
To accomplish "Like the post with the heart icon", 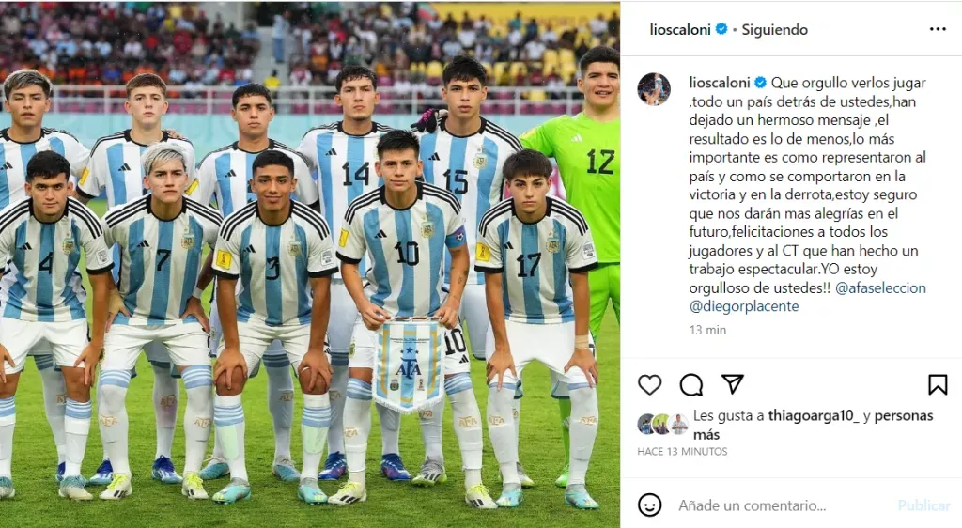I will [650, 384].
